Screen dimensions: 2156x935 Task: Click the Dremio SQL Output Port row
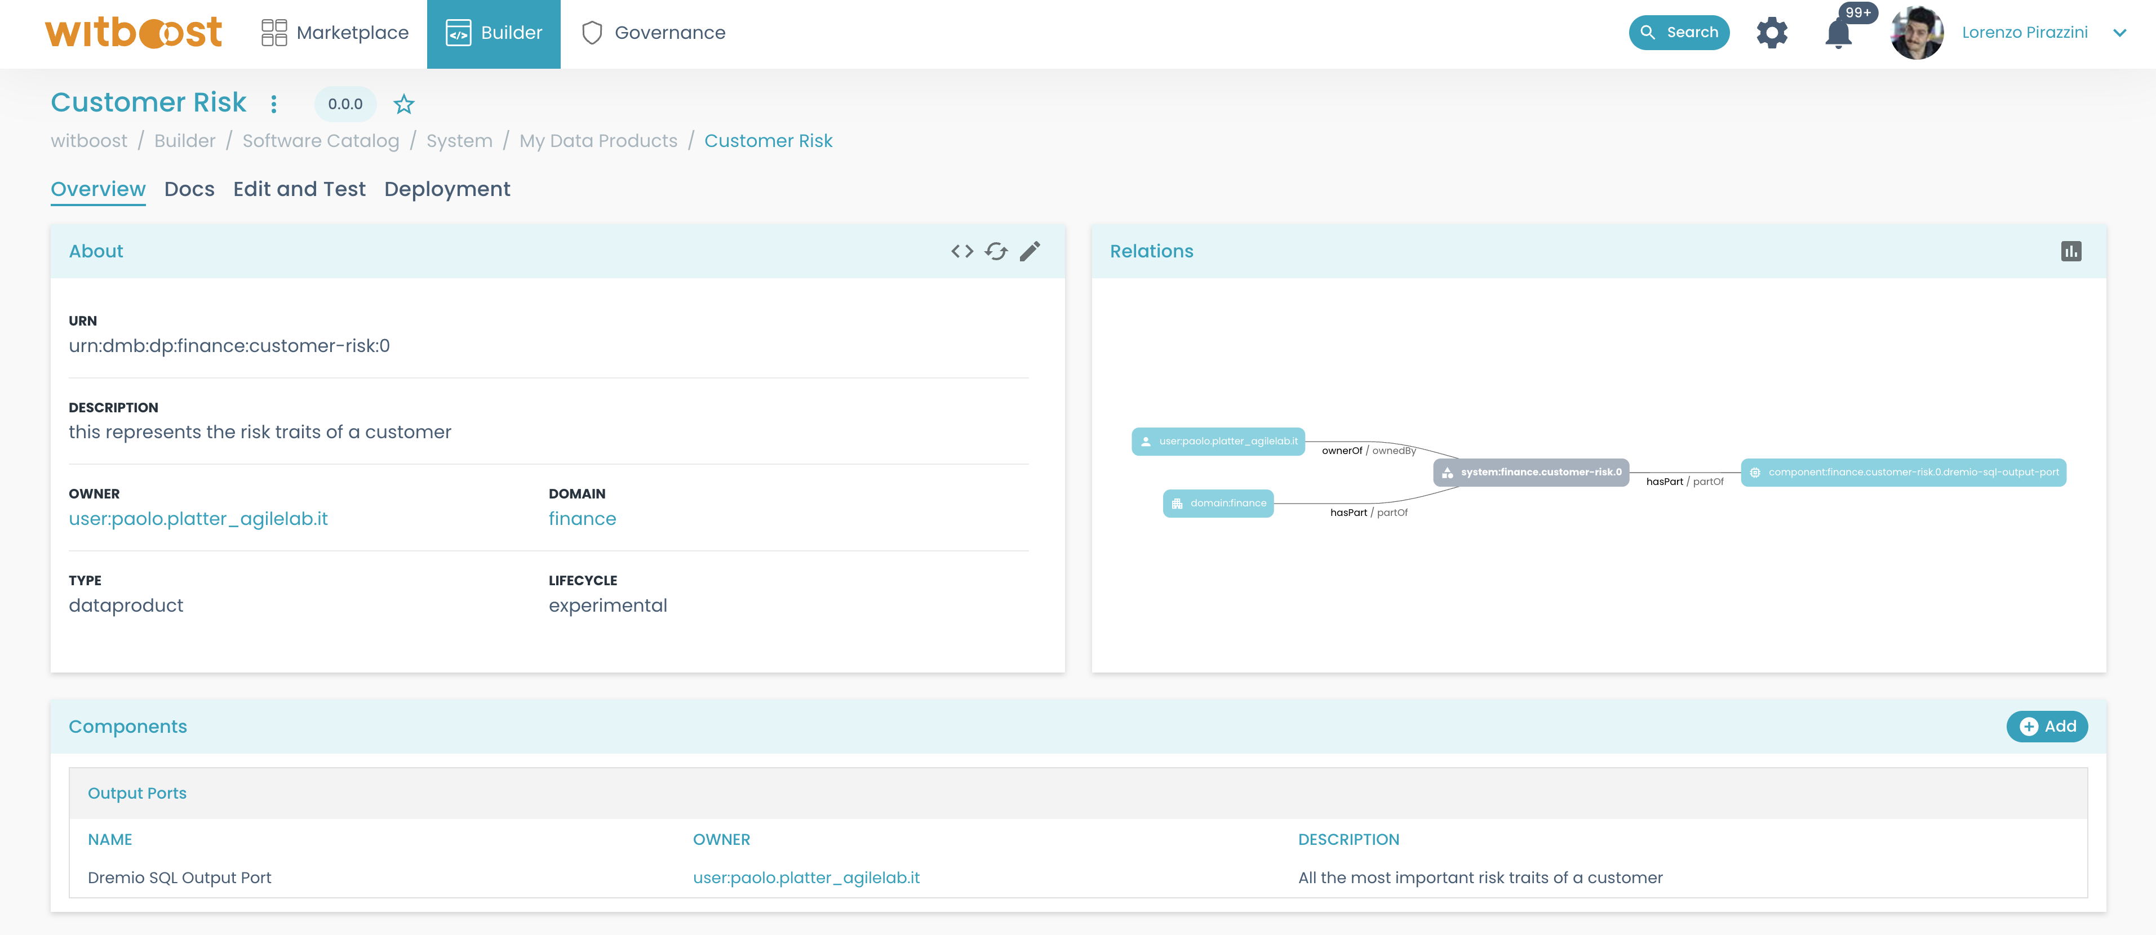click(x=1079, y=877)
